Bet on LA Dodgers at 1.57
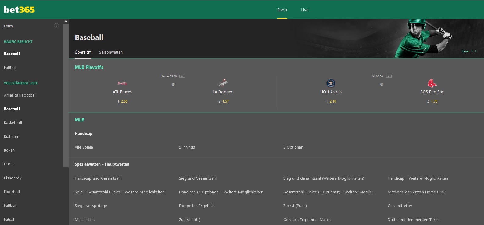 pos(224,101)
